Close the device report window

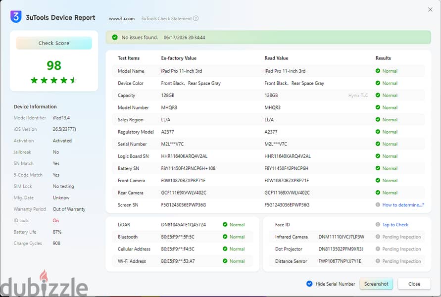click(430, 9)
